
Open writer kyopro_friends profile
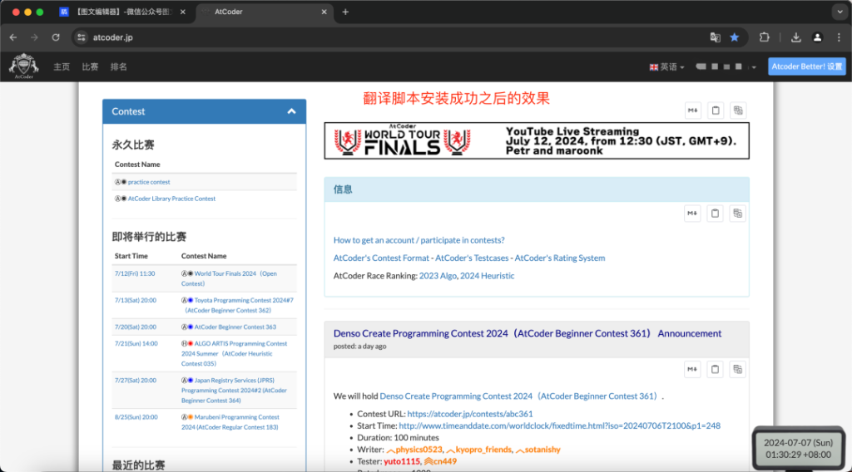(478, 450)
